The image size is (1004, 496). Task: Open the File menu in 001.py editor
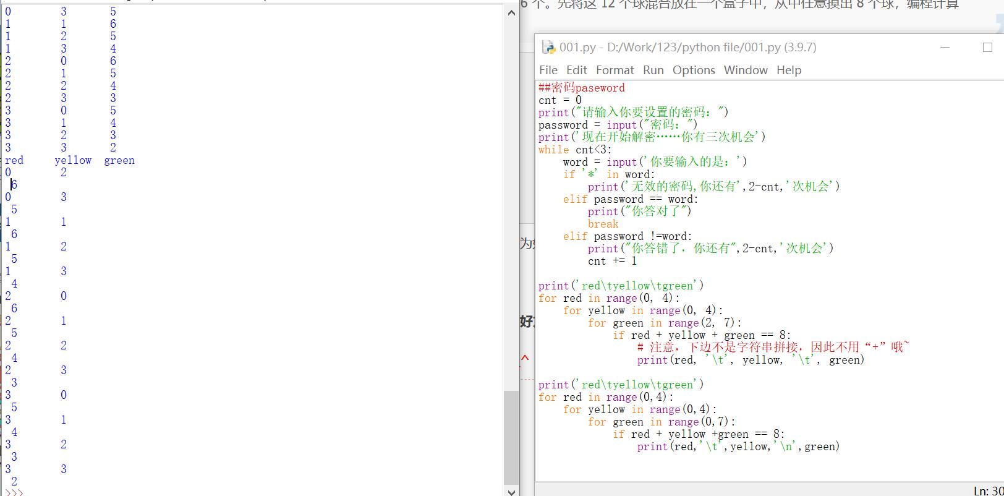(x=548, y=70)
